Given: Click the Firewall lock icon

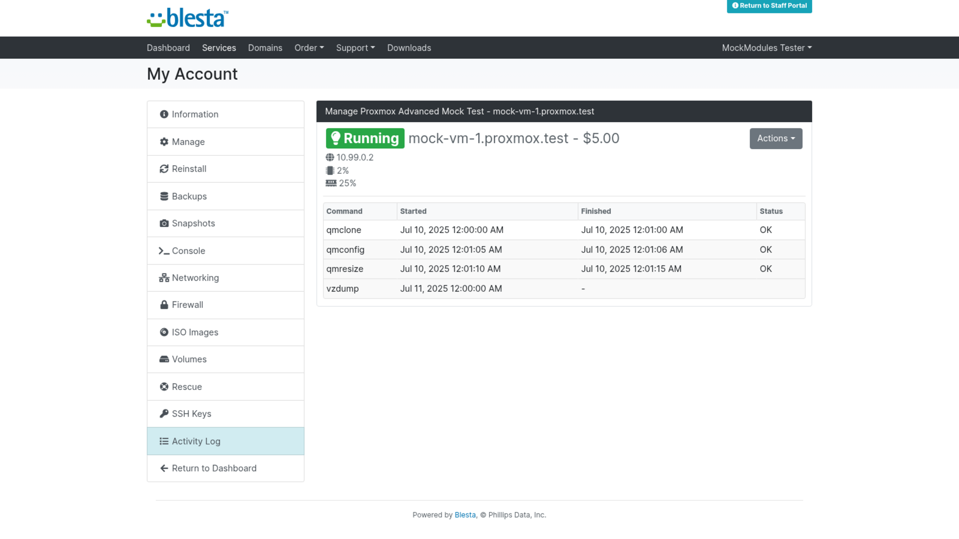Looking at the screenshot, I should click(x=164, y=305).
